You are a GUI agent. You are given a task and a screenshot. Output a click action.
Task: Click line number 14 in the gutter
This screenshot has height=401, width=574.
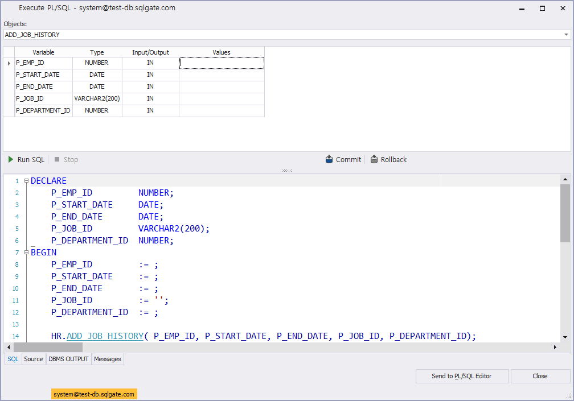click(x=15, y=336)
